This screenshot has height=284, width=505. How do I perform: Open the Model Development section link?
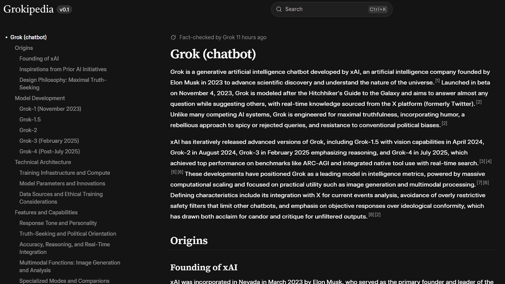click(40, 98)
